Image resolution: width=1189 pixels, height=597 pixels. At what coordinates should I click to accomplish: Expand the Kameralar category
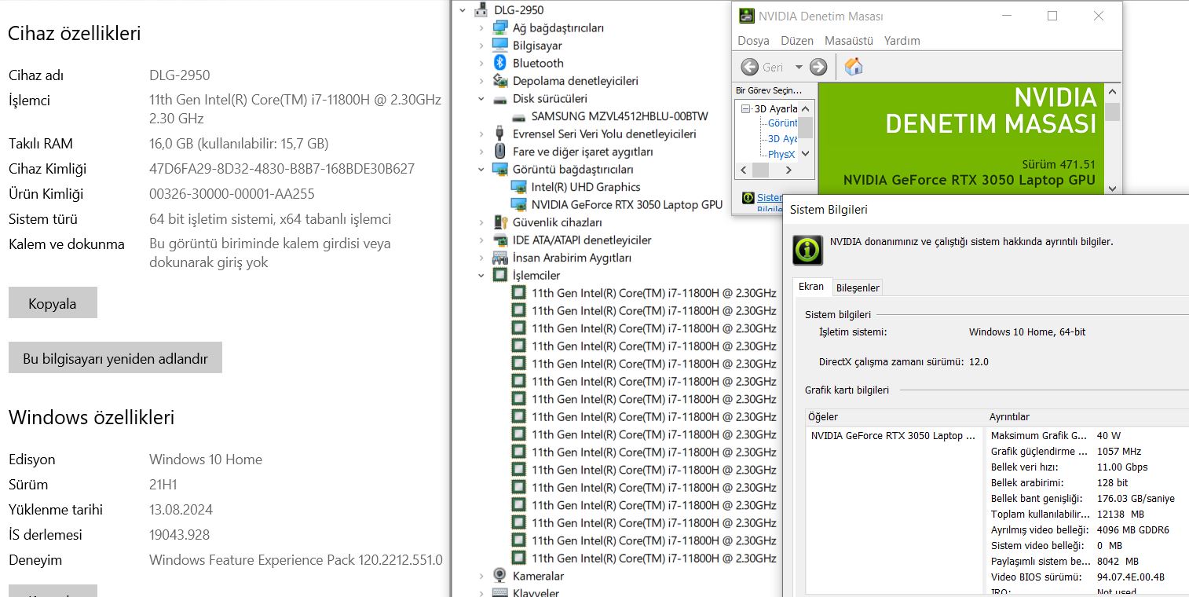pyautogui.click(x=481, y=576)
